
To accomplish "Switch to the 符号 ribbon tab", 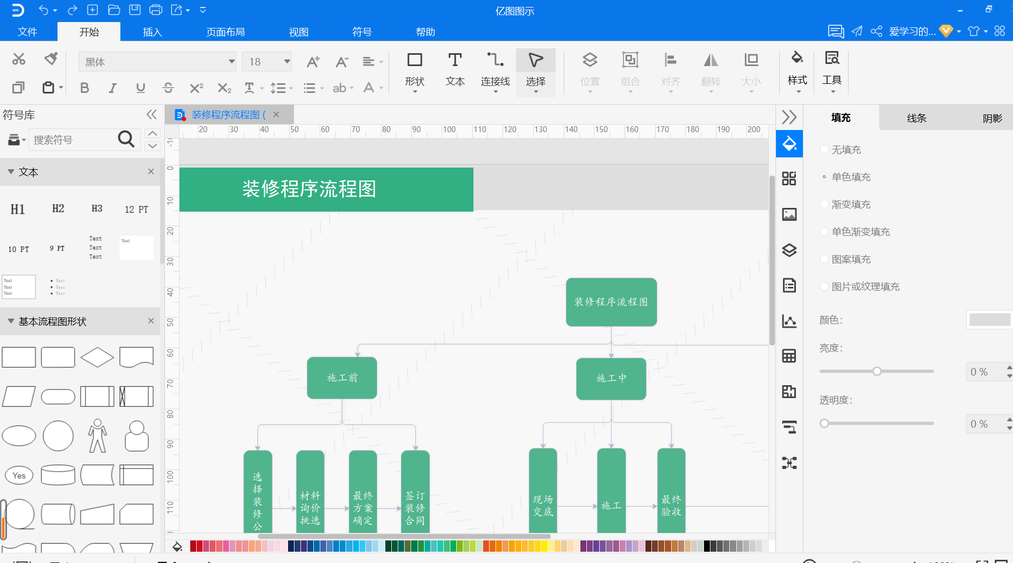I will [x=362, y=32].
